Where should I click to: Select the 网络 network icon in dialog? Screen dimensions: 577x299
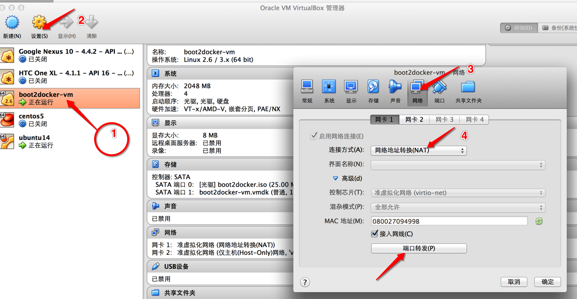pyautogui.click(x=417, y=87)
